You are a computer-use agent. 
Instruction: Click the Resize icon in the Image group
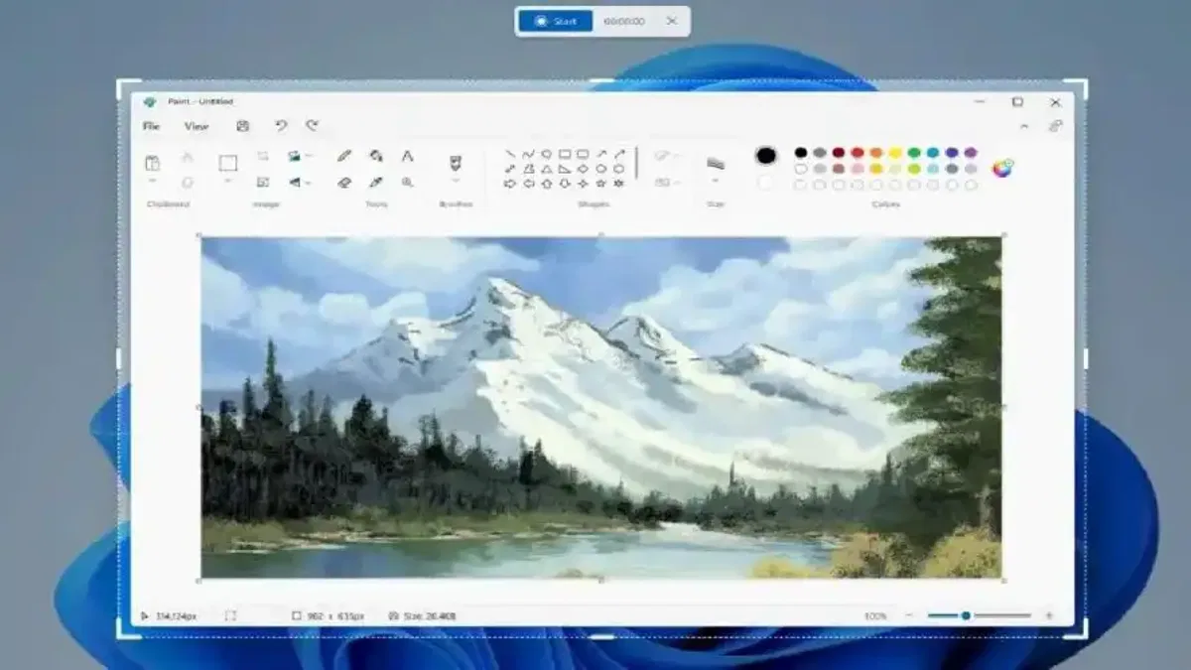(263, 182)
